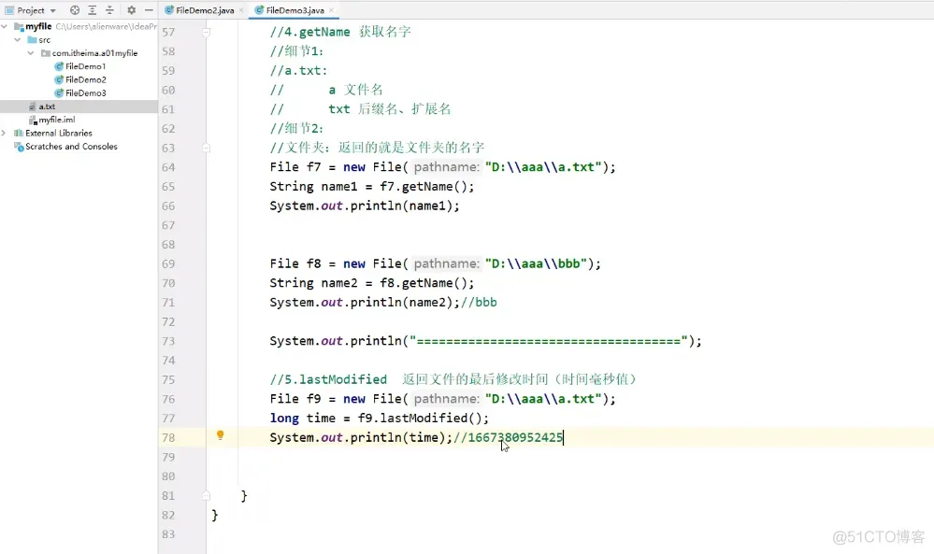
Task: Click the closing brace on line 82
Action: pos(215,515)
